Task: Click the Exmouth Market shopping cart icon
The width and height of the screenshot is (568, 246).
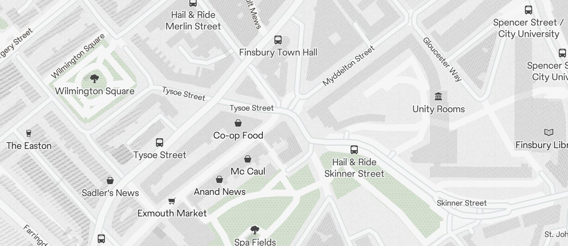Action: coord(172,201)
